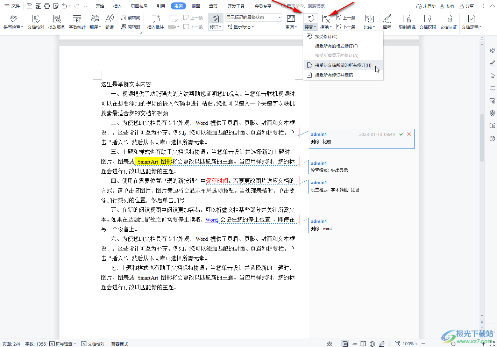Click the Print icon in quick access toolbar

click(47, 6)
